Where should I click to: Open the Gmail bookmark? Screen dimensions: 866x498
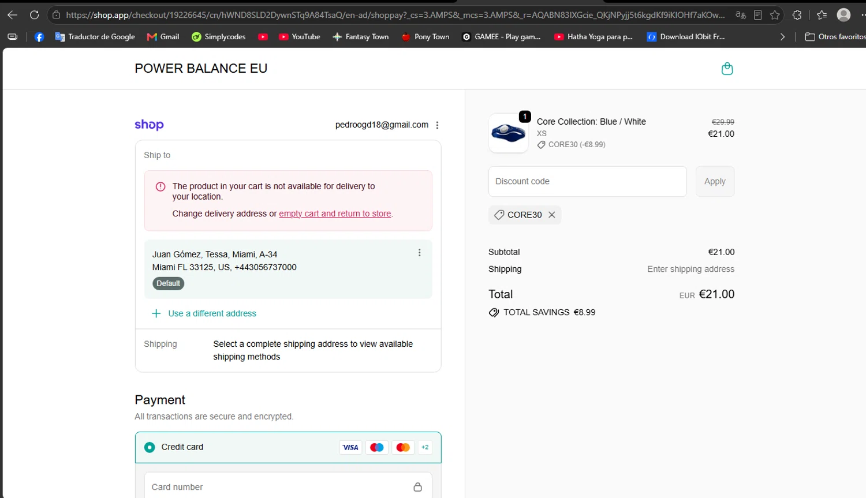pos(163,37)
